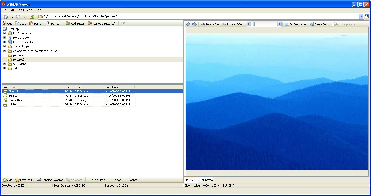Set image as wallpaper
This screenshot has width=371, height=196.
296,24
